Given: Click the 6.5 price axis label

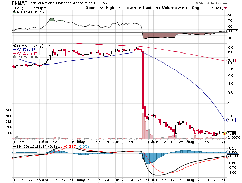Looking at the screenshot, I should (x=231, y=47).
